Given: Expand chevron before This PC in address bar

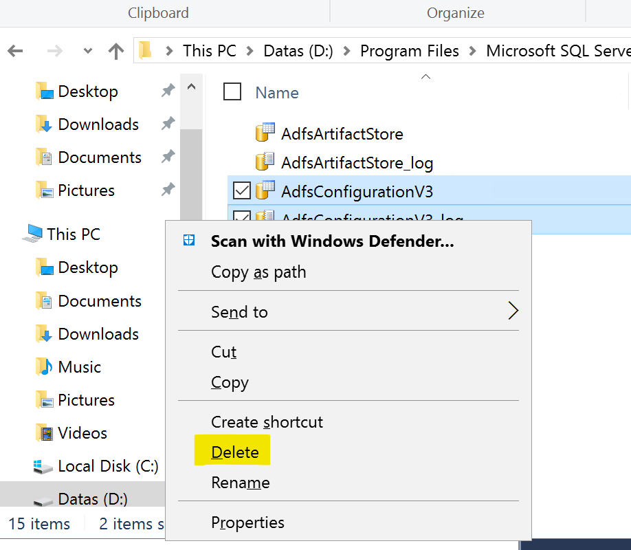Looking at the screenshot, I should [169, 51].
